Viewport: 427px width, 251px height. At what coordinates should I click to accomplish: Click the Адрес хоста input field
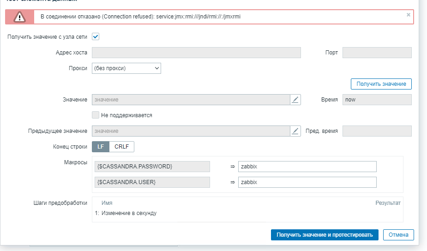196,53
